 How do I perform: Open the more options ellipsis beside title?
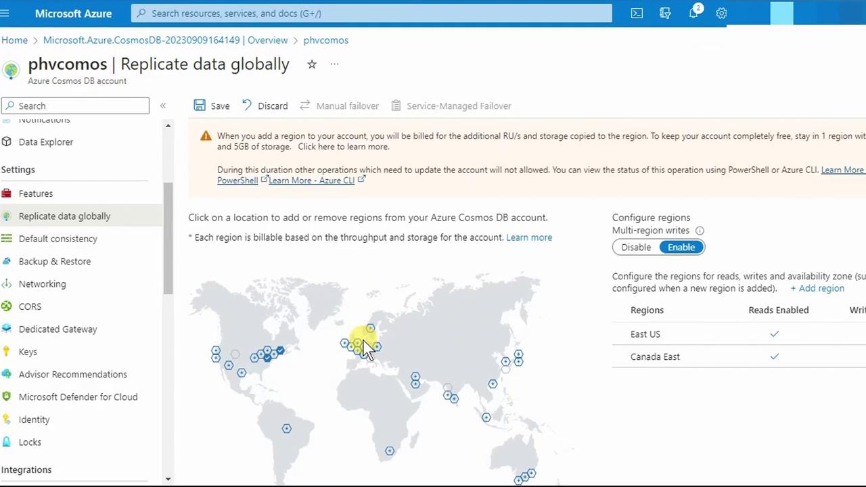coord(334,64)
